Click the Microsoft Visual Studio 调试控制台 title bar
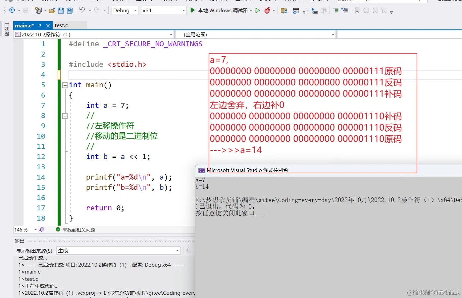 click(x=329, y=170)
